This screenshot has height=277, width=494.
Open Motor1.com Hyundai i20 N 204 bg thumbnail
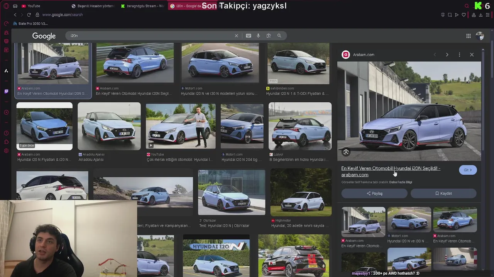[x=242, y=126]
